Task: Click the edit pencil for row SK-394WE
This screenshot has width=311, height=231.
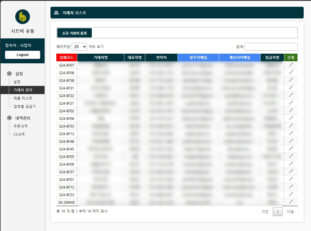Action: (290, 202)
